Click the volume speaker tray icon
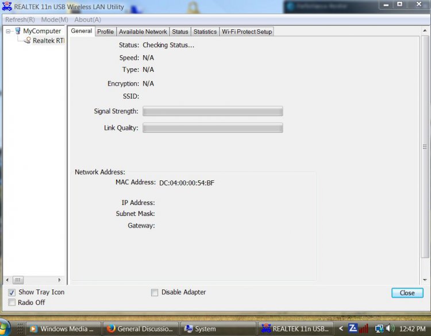This screenshot has width=431, height=336. [x=390, y=329]
